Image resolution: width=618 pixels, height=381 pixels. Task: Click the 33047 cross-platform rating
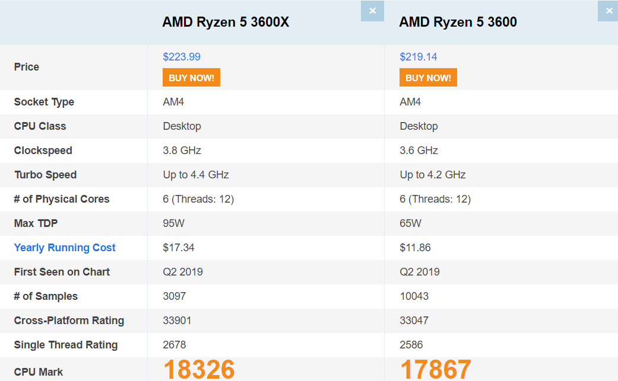[x=414, y=321]
